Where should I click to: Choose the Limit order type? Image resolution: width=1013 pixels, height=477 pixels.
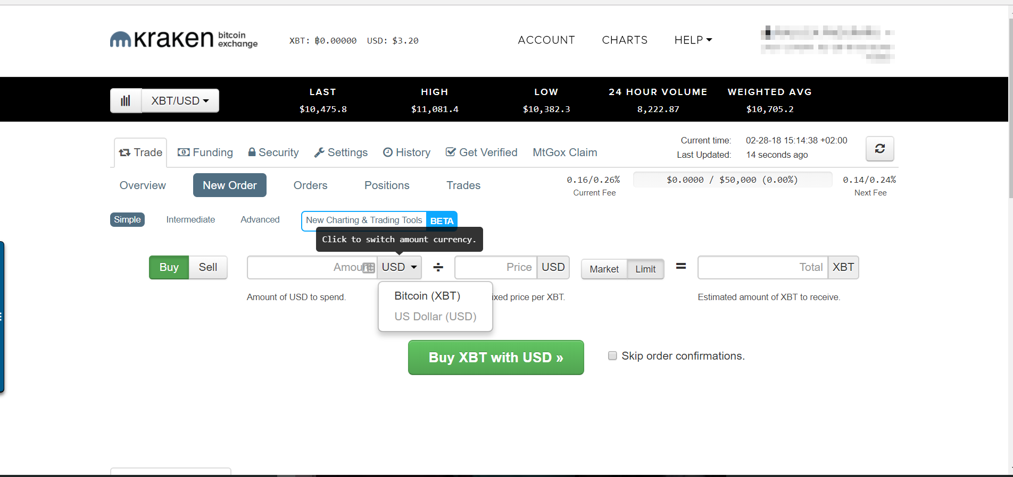tap(645, 269)
